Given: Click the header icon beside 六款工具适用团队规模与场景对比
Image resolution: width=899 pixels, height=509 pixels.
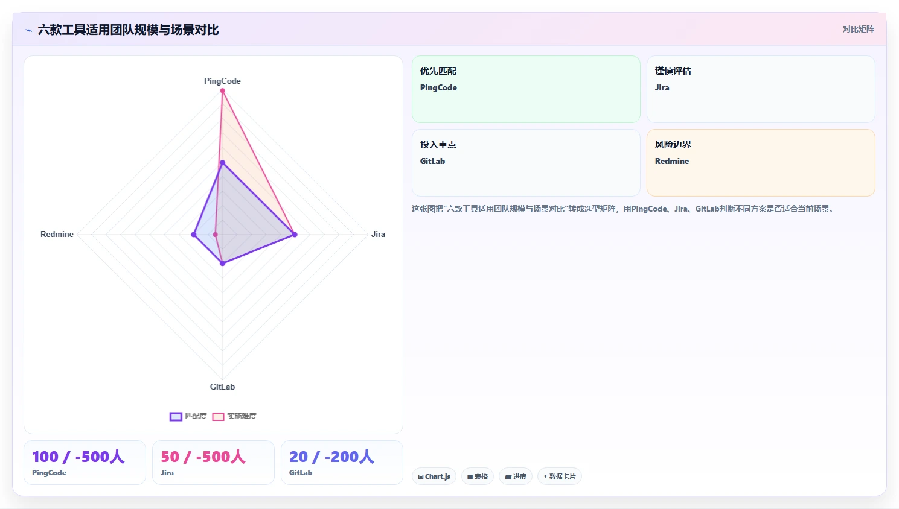Looking at the screenshot, I should tap(28, 30).
